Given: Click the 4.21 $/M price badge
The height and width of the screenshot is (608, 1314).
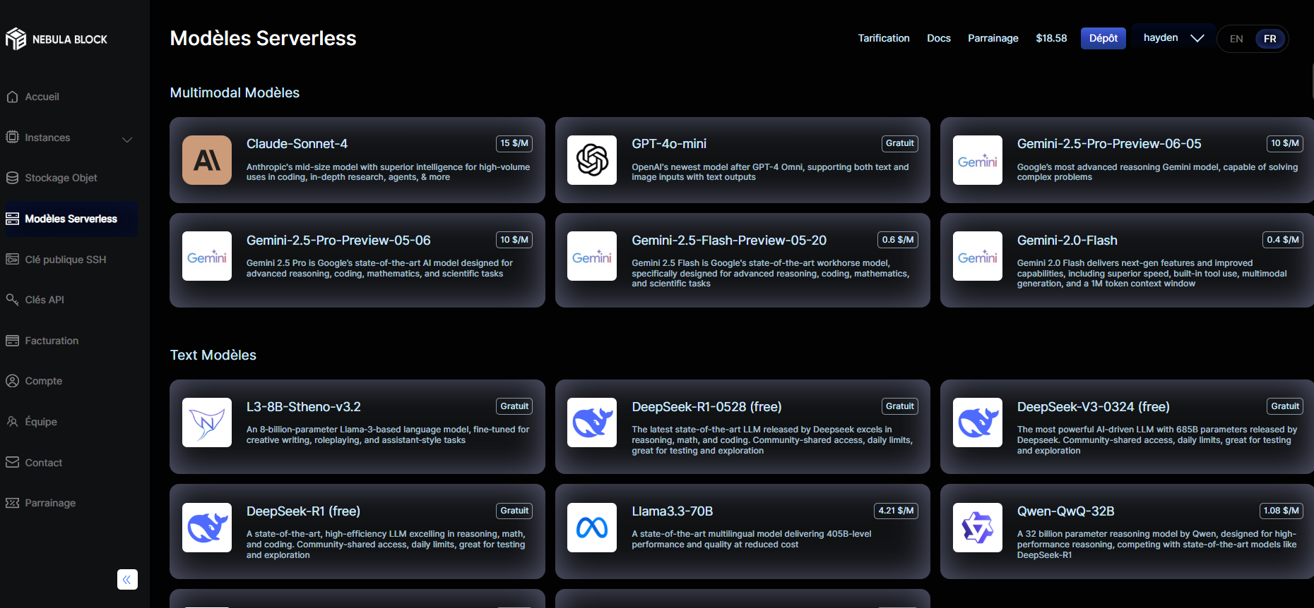Looking at the screenshot, I should (896, 511).
